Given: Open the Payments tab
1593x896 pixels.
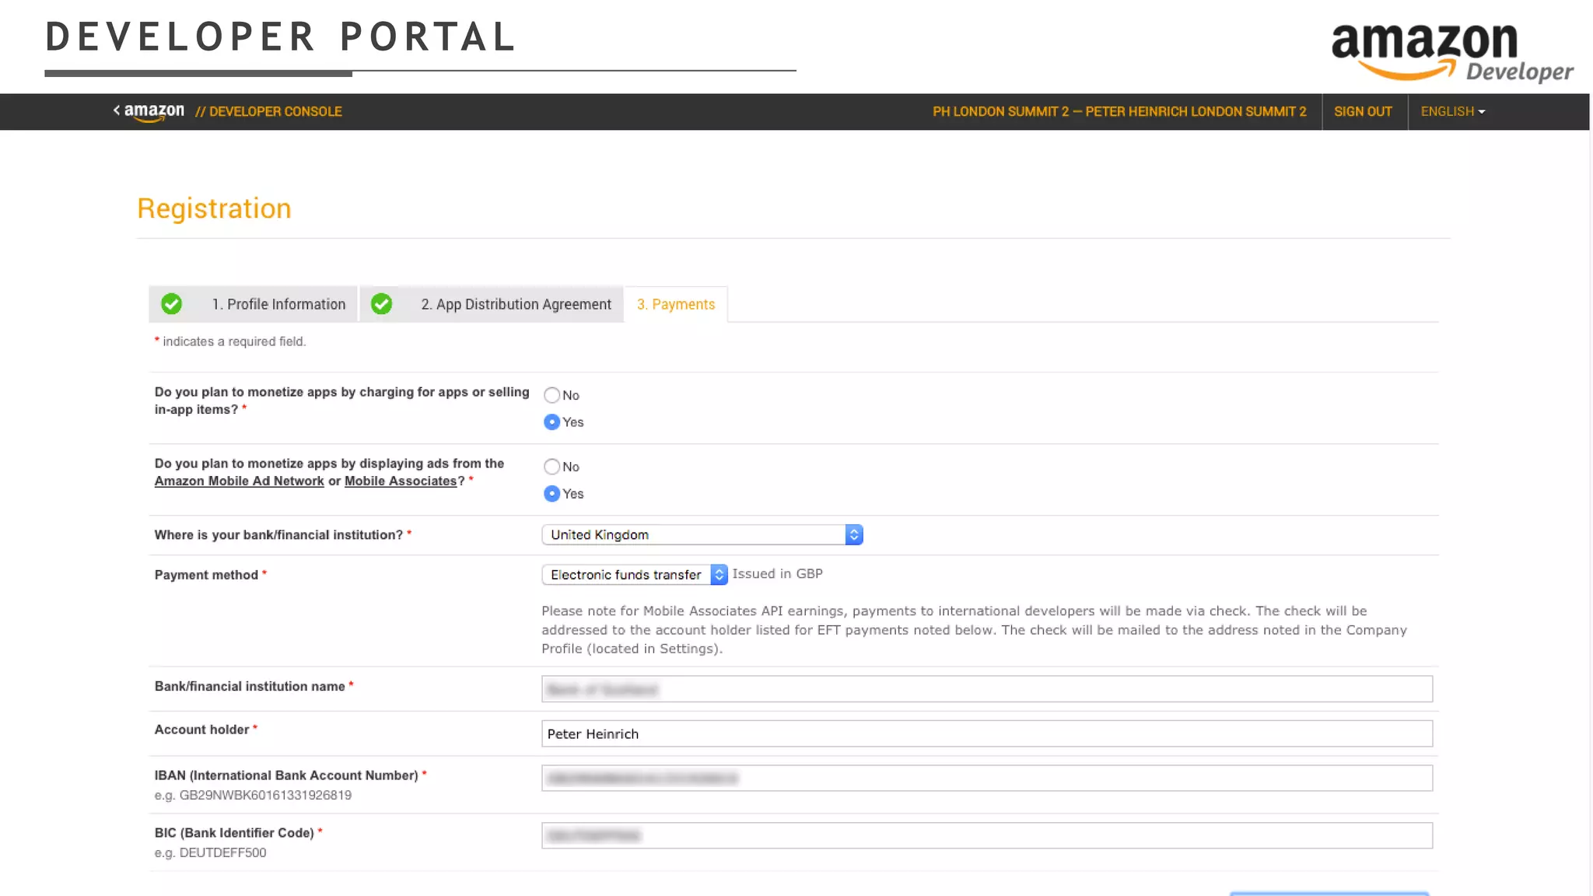Looking at the screenshot, I should pyautogui.click(x=675, y=304).
